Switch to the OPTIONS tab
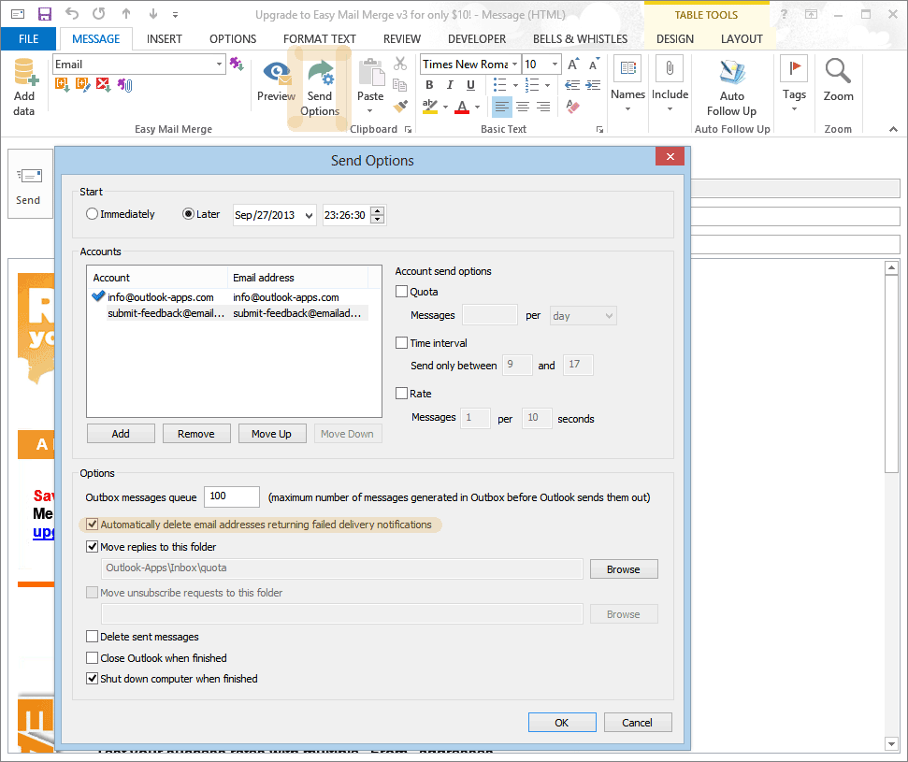Viewport: 908px width, 762px height. point(233,38)
